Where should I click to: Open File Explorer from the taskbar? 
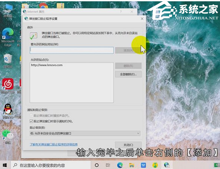pyautogui.click(x=131, y=165)
